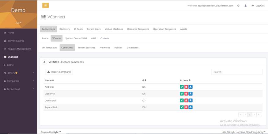268x134 pixels.
Task: Click the hamburger menu toggle button
Action: (45, 6)
